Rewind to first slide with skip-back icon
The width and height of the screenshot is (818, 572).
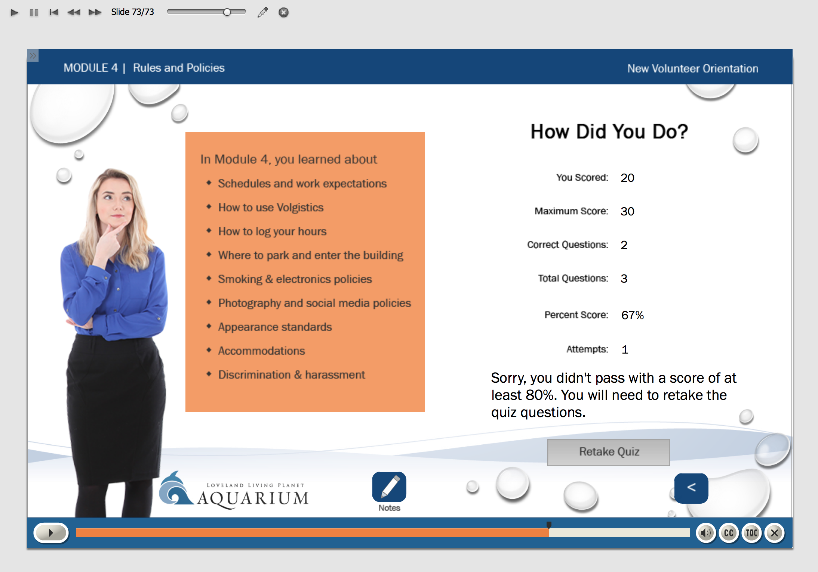click(54, 13)
